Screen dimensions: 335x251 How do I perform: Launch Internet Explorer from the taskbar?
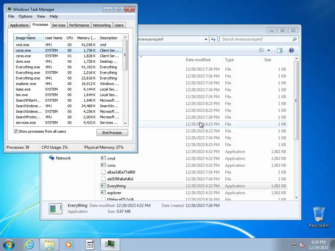click(29, 244)
